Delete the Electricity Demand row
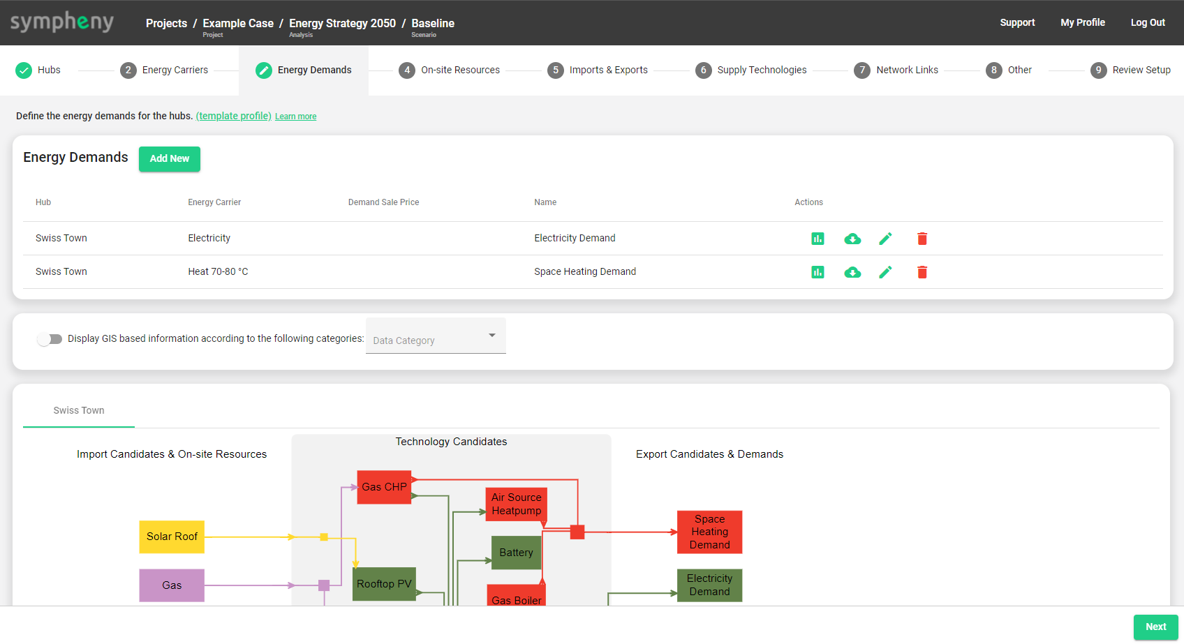Screen dimensions: 1184x644 922,239
